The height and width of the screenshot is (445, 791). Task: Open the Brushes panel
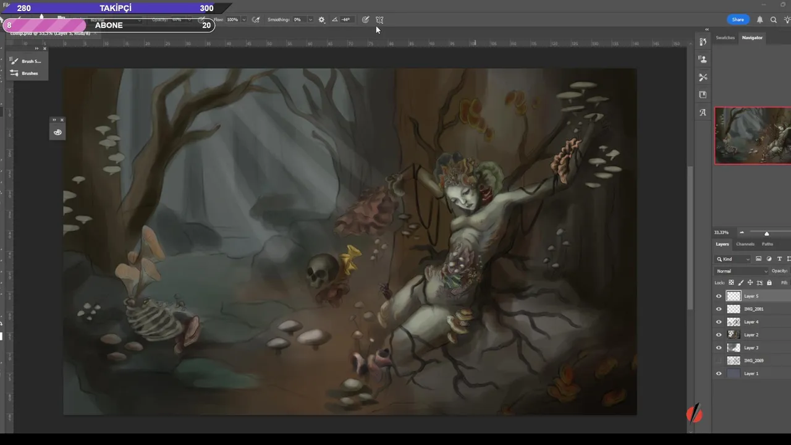point(25,73)
